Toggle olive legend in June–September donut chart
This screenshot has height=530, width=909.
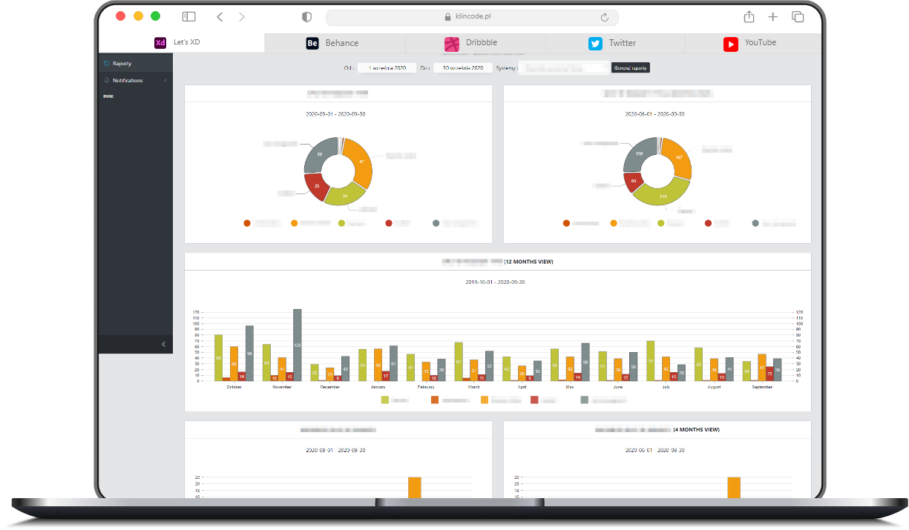(x=661, y=223)
